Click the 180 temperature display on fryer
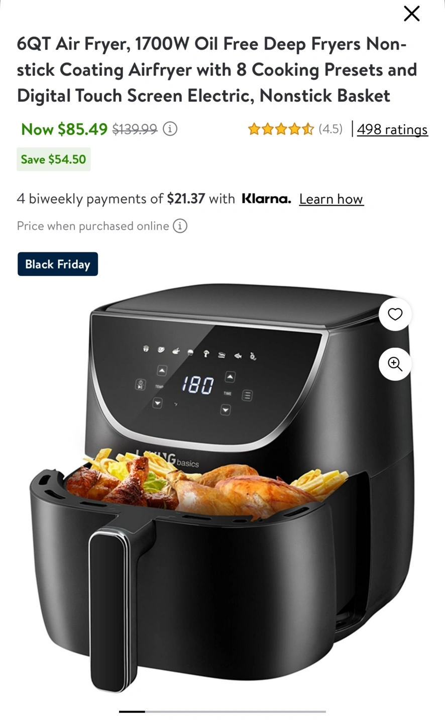 (x=198, y=385)
